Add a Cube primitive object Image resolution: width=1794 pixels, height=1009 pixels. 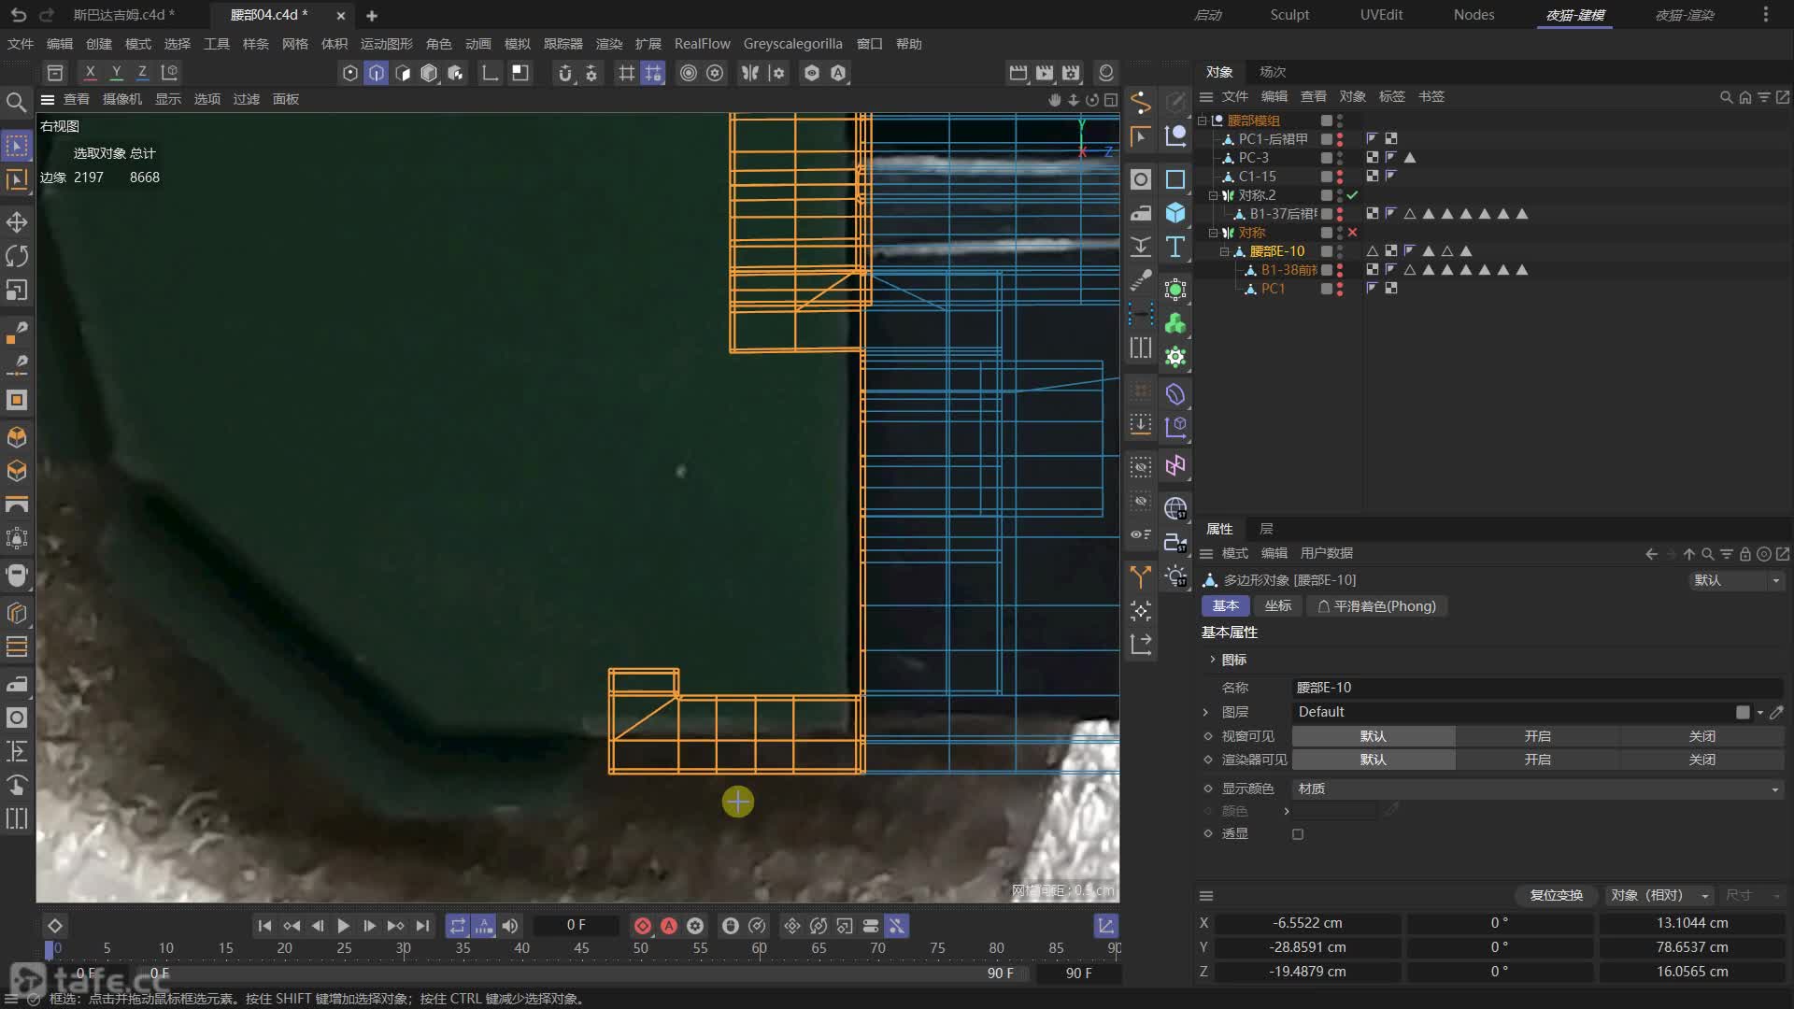click(1175, 213)
